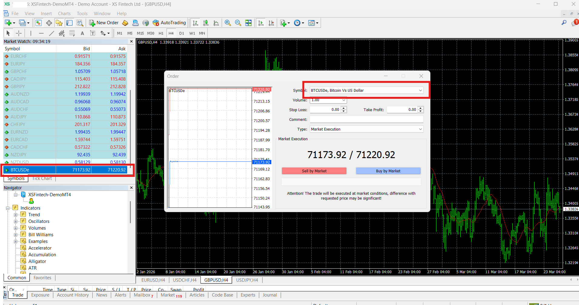Click the Comment input field

pos(366,119)
